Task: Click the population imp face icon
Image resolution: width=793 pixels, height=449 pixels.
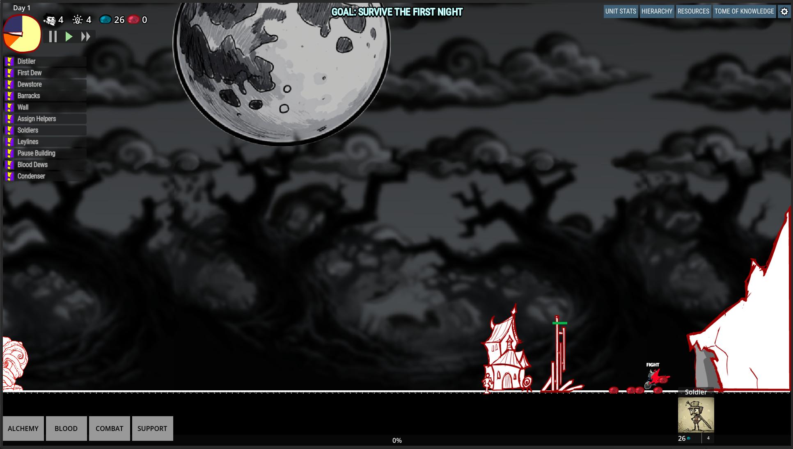Action: point(50,20)
